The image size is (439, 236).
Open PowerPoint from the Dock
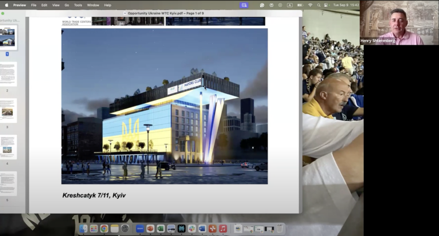[x=150, y=229]
